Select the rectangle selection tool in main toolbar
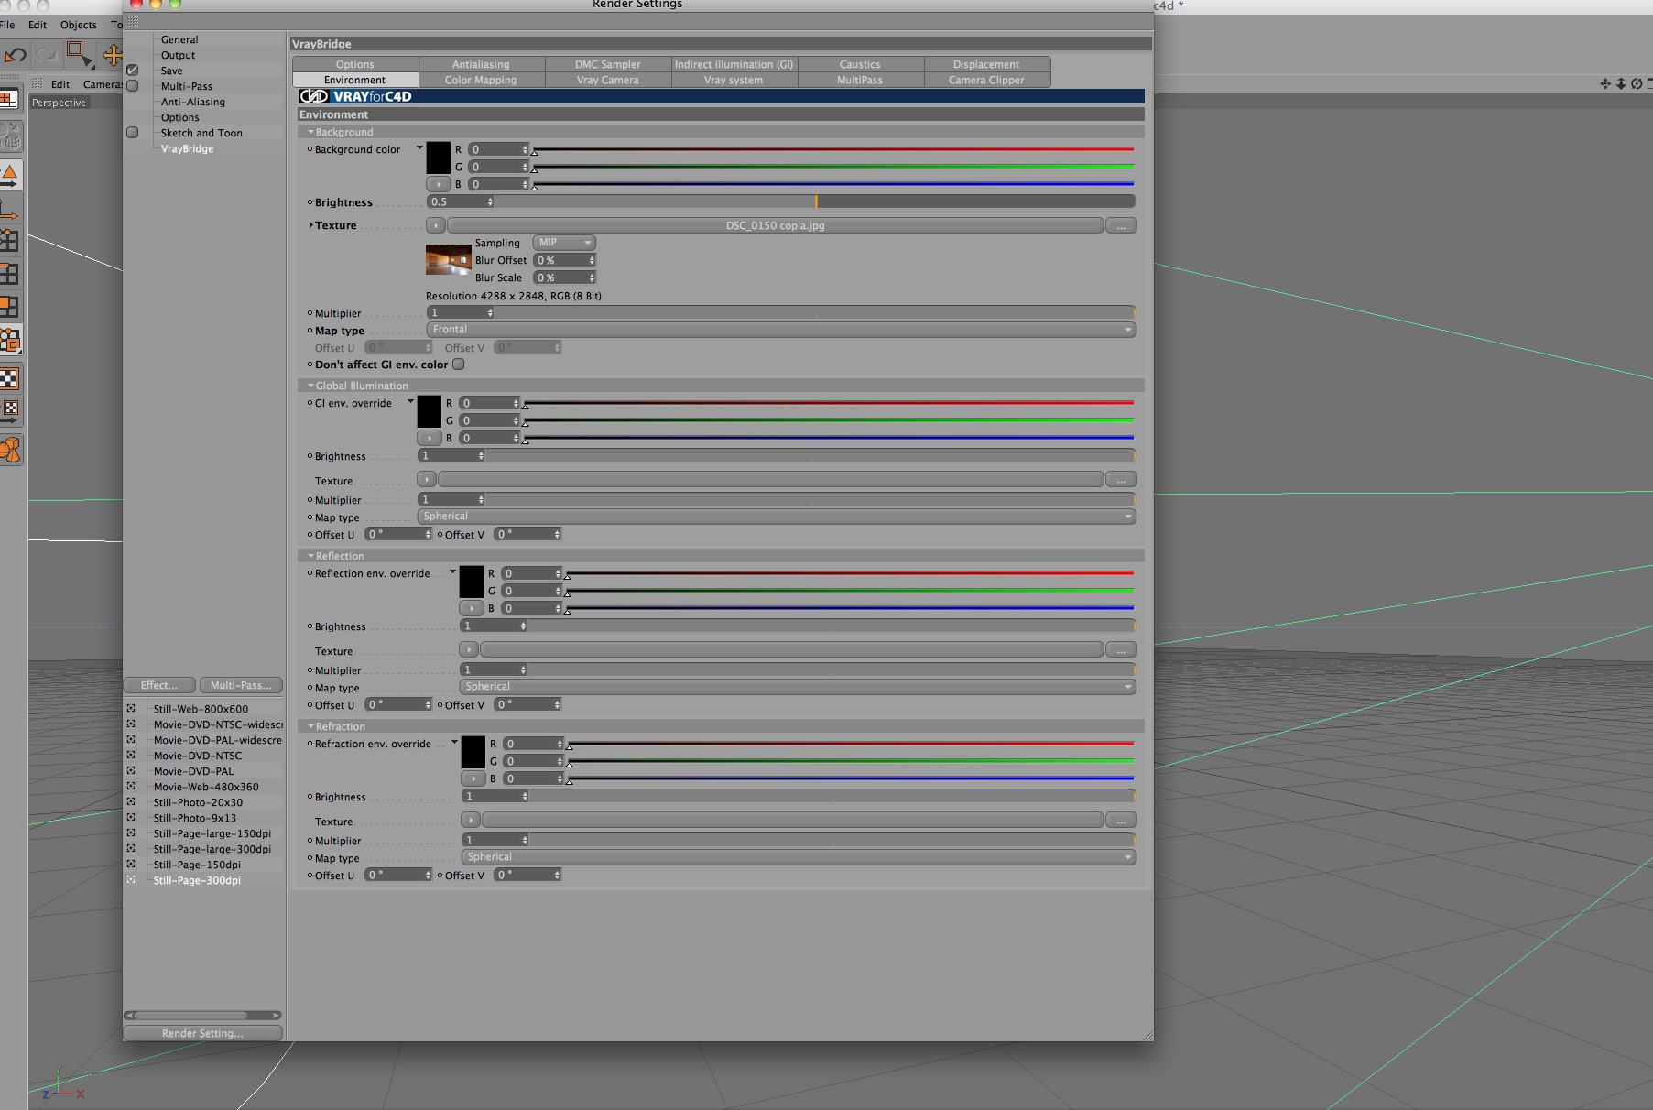 pos(79,55)
